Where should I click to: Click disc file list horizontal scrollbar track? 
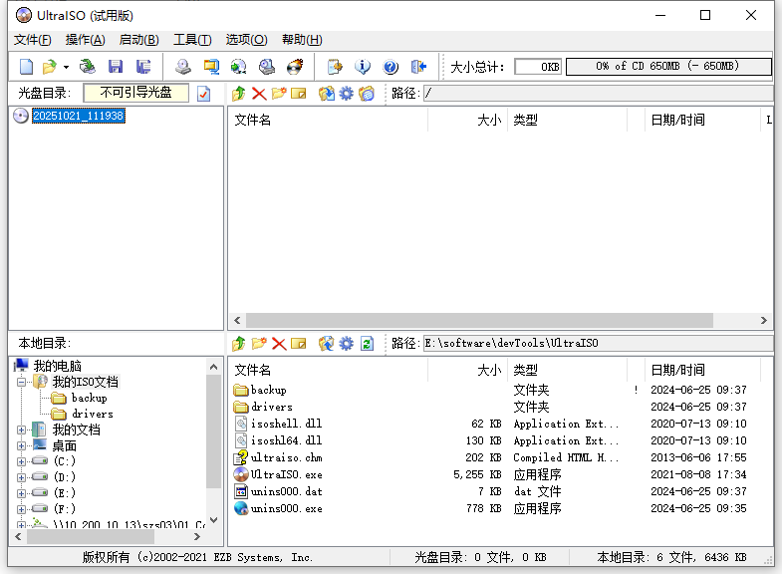tap(500, 320)
